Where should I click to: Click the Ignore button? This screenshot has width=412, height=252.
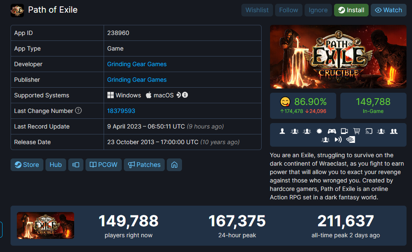318,10
